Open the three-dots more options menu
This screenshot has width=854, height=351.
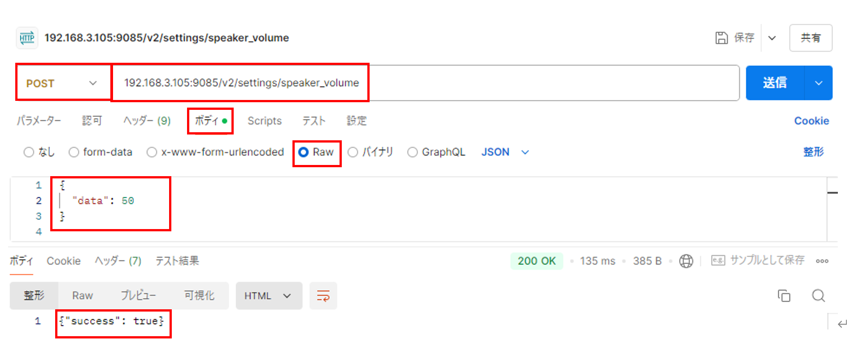tap(822, 261)
